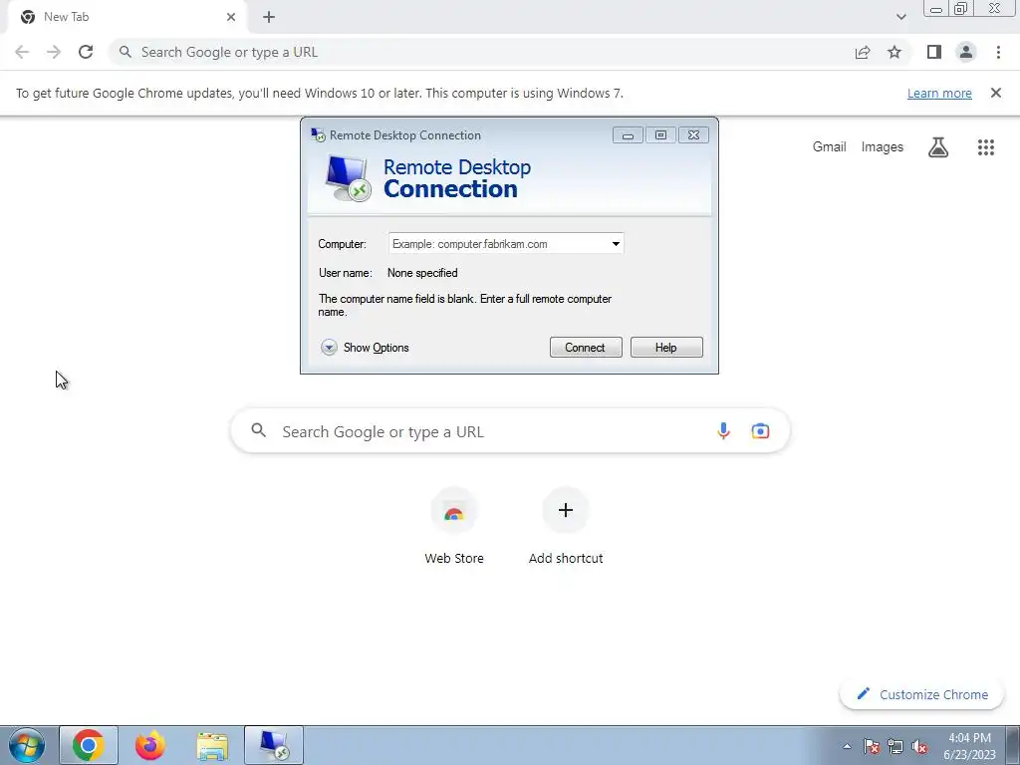Click the Add shortcut plus button
This screenshot has height=765, width=1020.
[566, 510]
